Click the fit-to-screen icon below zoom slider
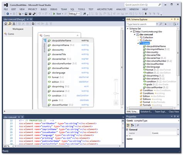 [x=116, y=103]
